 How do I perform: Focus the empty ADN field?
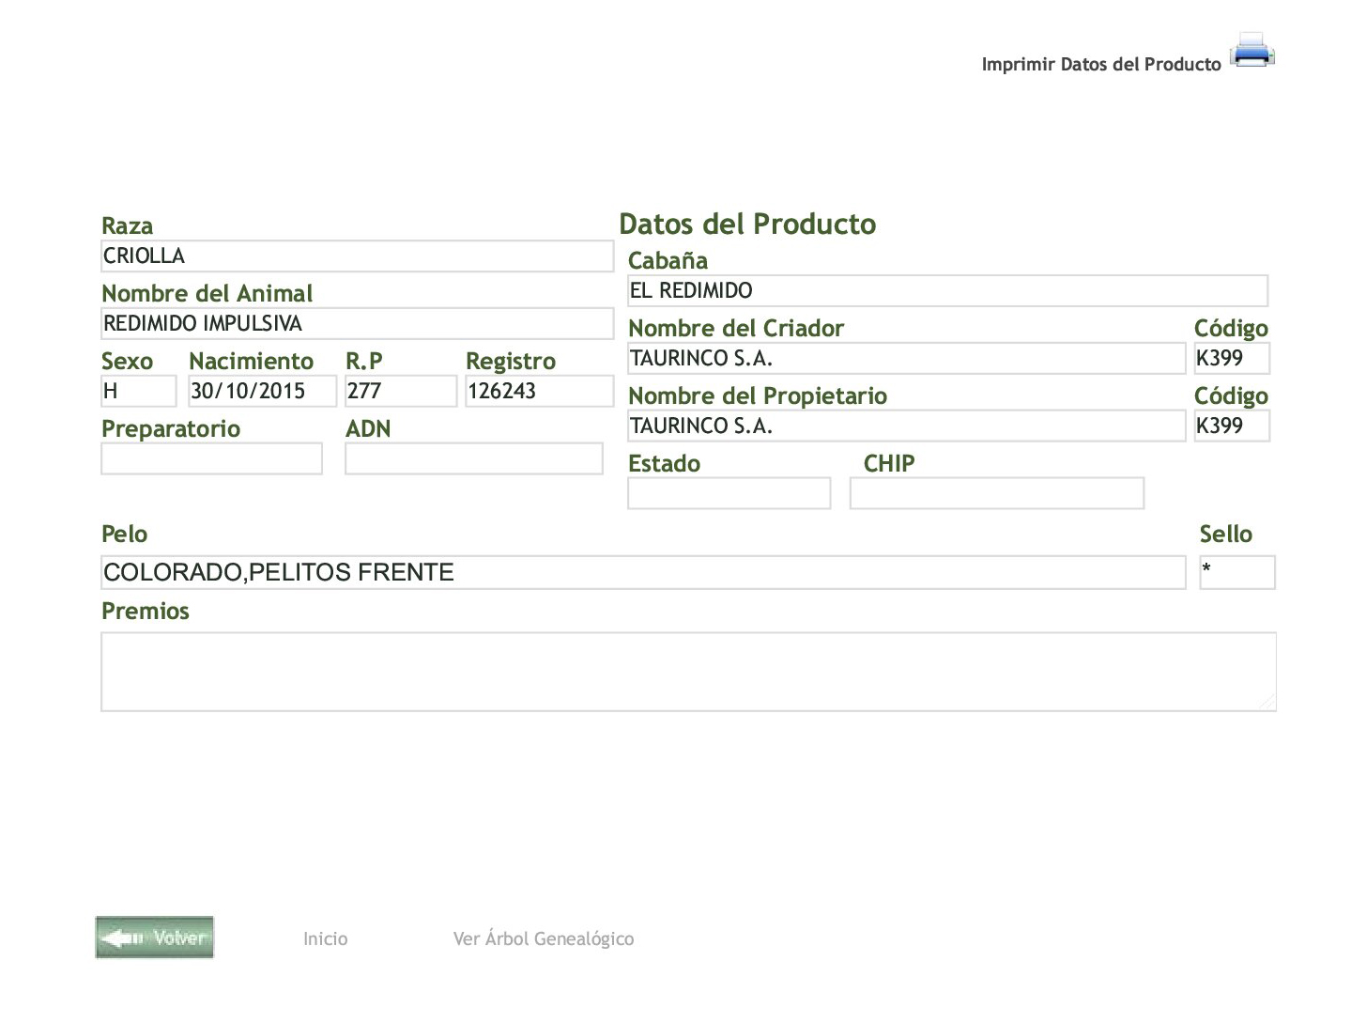pyautogui.click(x=473, y=459)
